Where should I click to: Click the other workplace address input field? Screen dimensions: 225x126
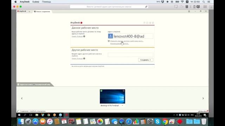(130, 55)
